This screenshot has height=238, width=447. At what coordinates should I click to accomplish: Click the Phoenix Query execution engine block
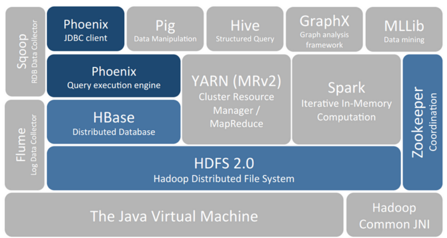coord(114,76)
